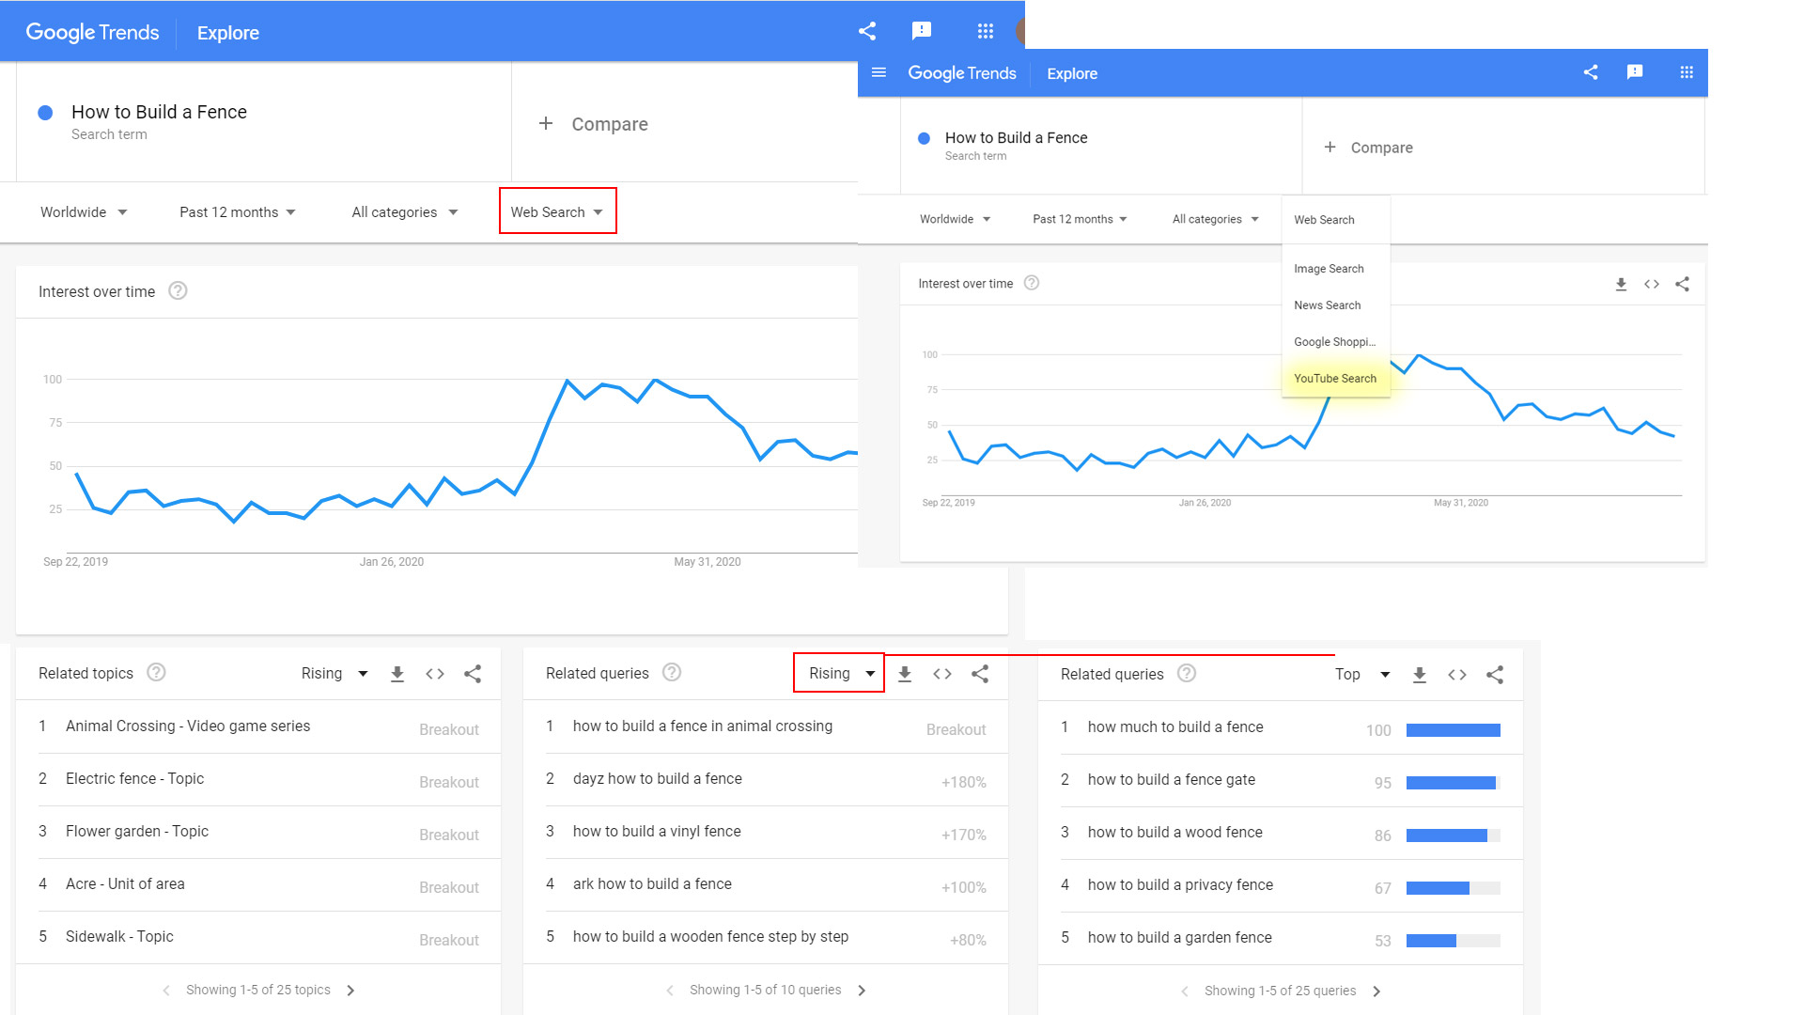Open Rising dropdown in Related topics
Screen dimensions: 1804x1015
click(334, 674)
